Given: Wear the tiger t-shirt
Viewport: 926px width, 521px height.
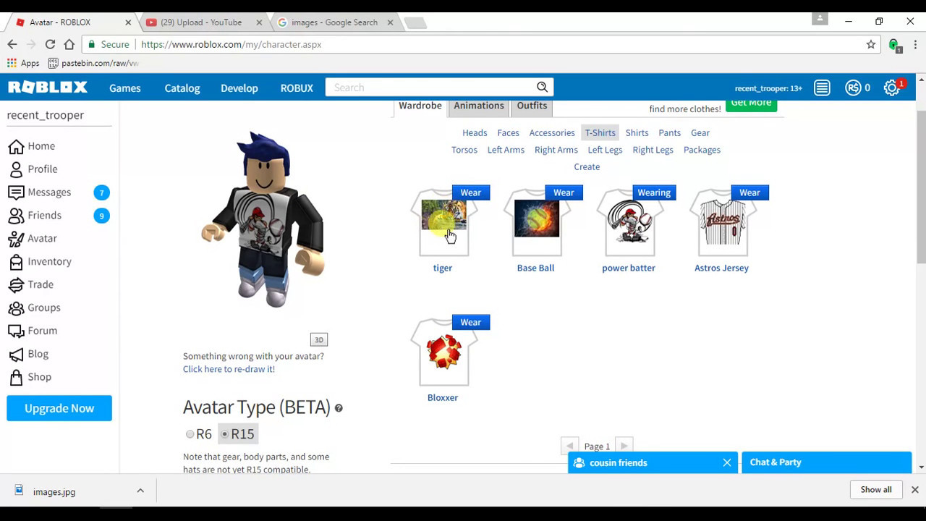Looking at the screenshot, I should tap(471, 192).
